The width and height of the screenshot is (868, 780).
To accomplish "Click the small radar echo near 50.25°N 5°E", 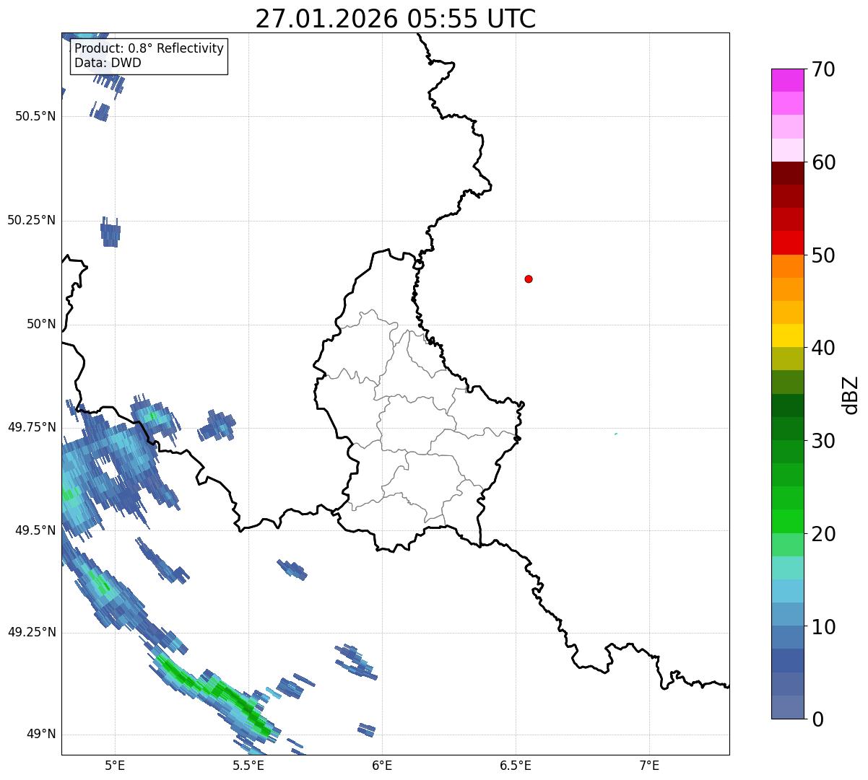I will [110, 233].
